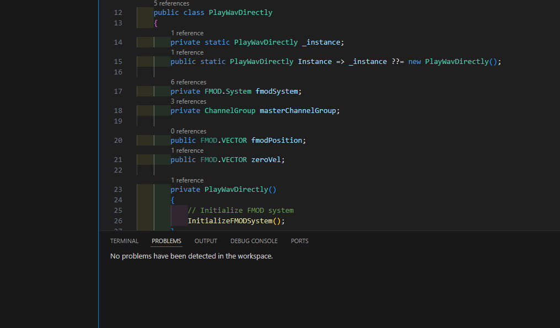Click the zeroVel field name
Screen dimensions: 560x328
click(x=267, y=160)
